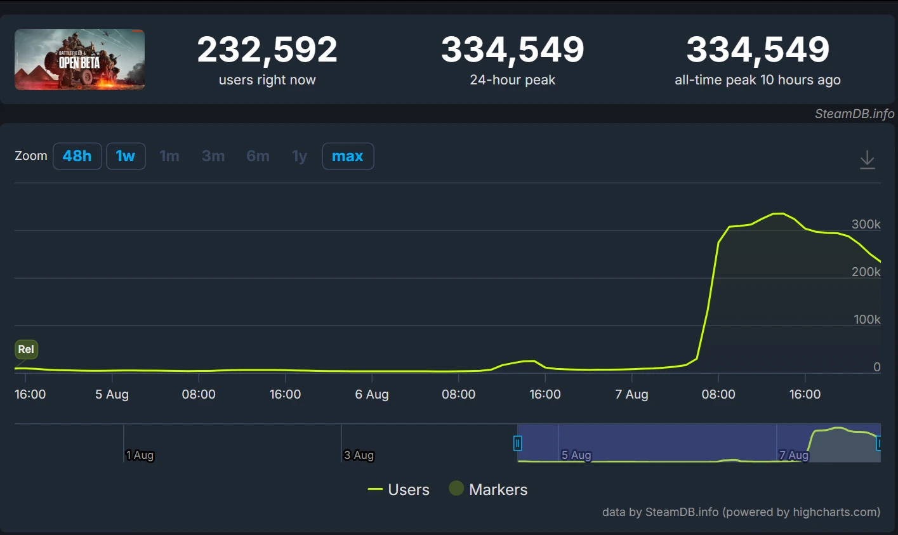Image resolution: width=898 pixels, height=535 pixels.
Task: Click the 300k y-axis label
Action: click(866, 224)
